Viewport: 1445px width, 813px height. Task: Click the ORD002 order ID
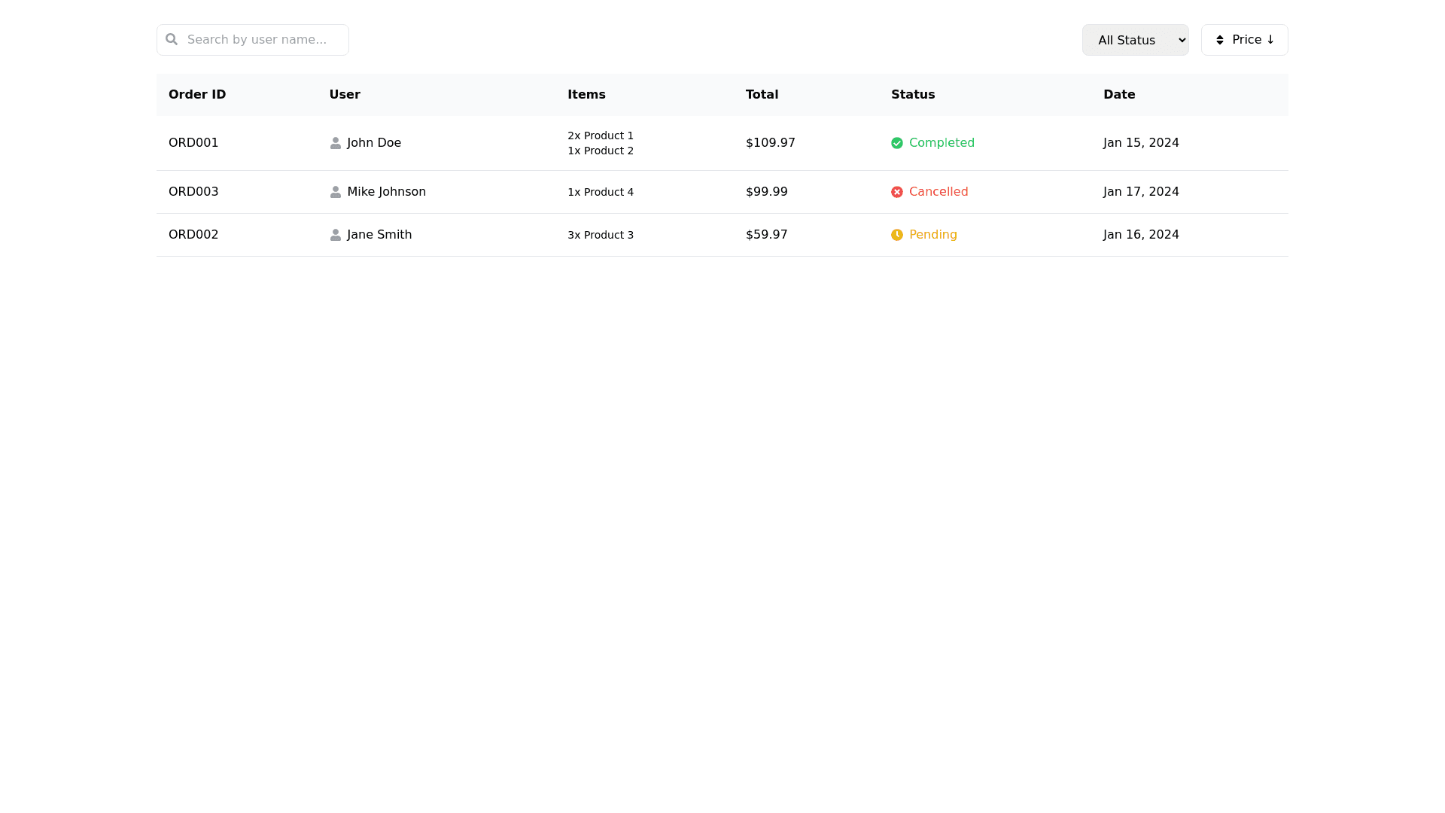(193, 235)
